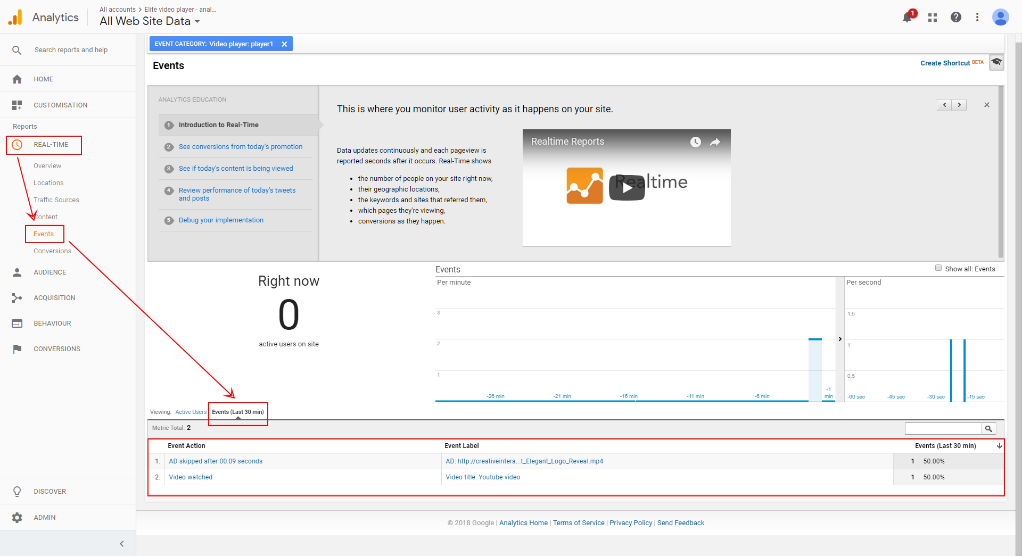
Task: Switch to the Active Users view
Action: (191, 412)
